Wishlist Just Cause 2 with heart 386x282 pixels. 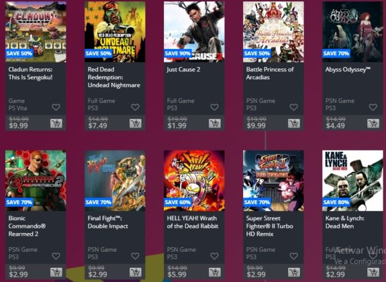214,107
